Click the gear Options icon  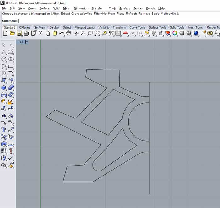pos(210,33)
